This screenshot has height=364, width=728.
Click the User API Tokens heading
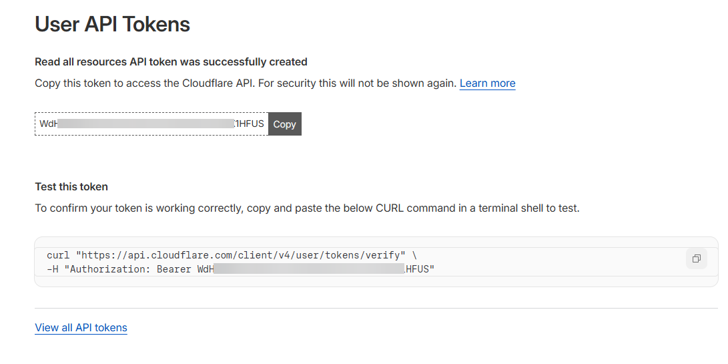coord(112,25)
